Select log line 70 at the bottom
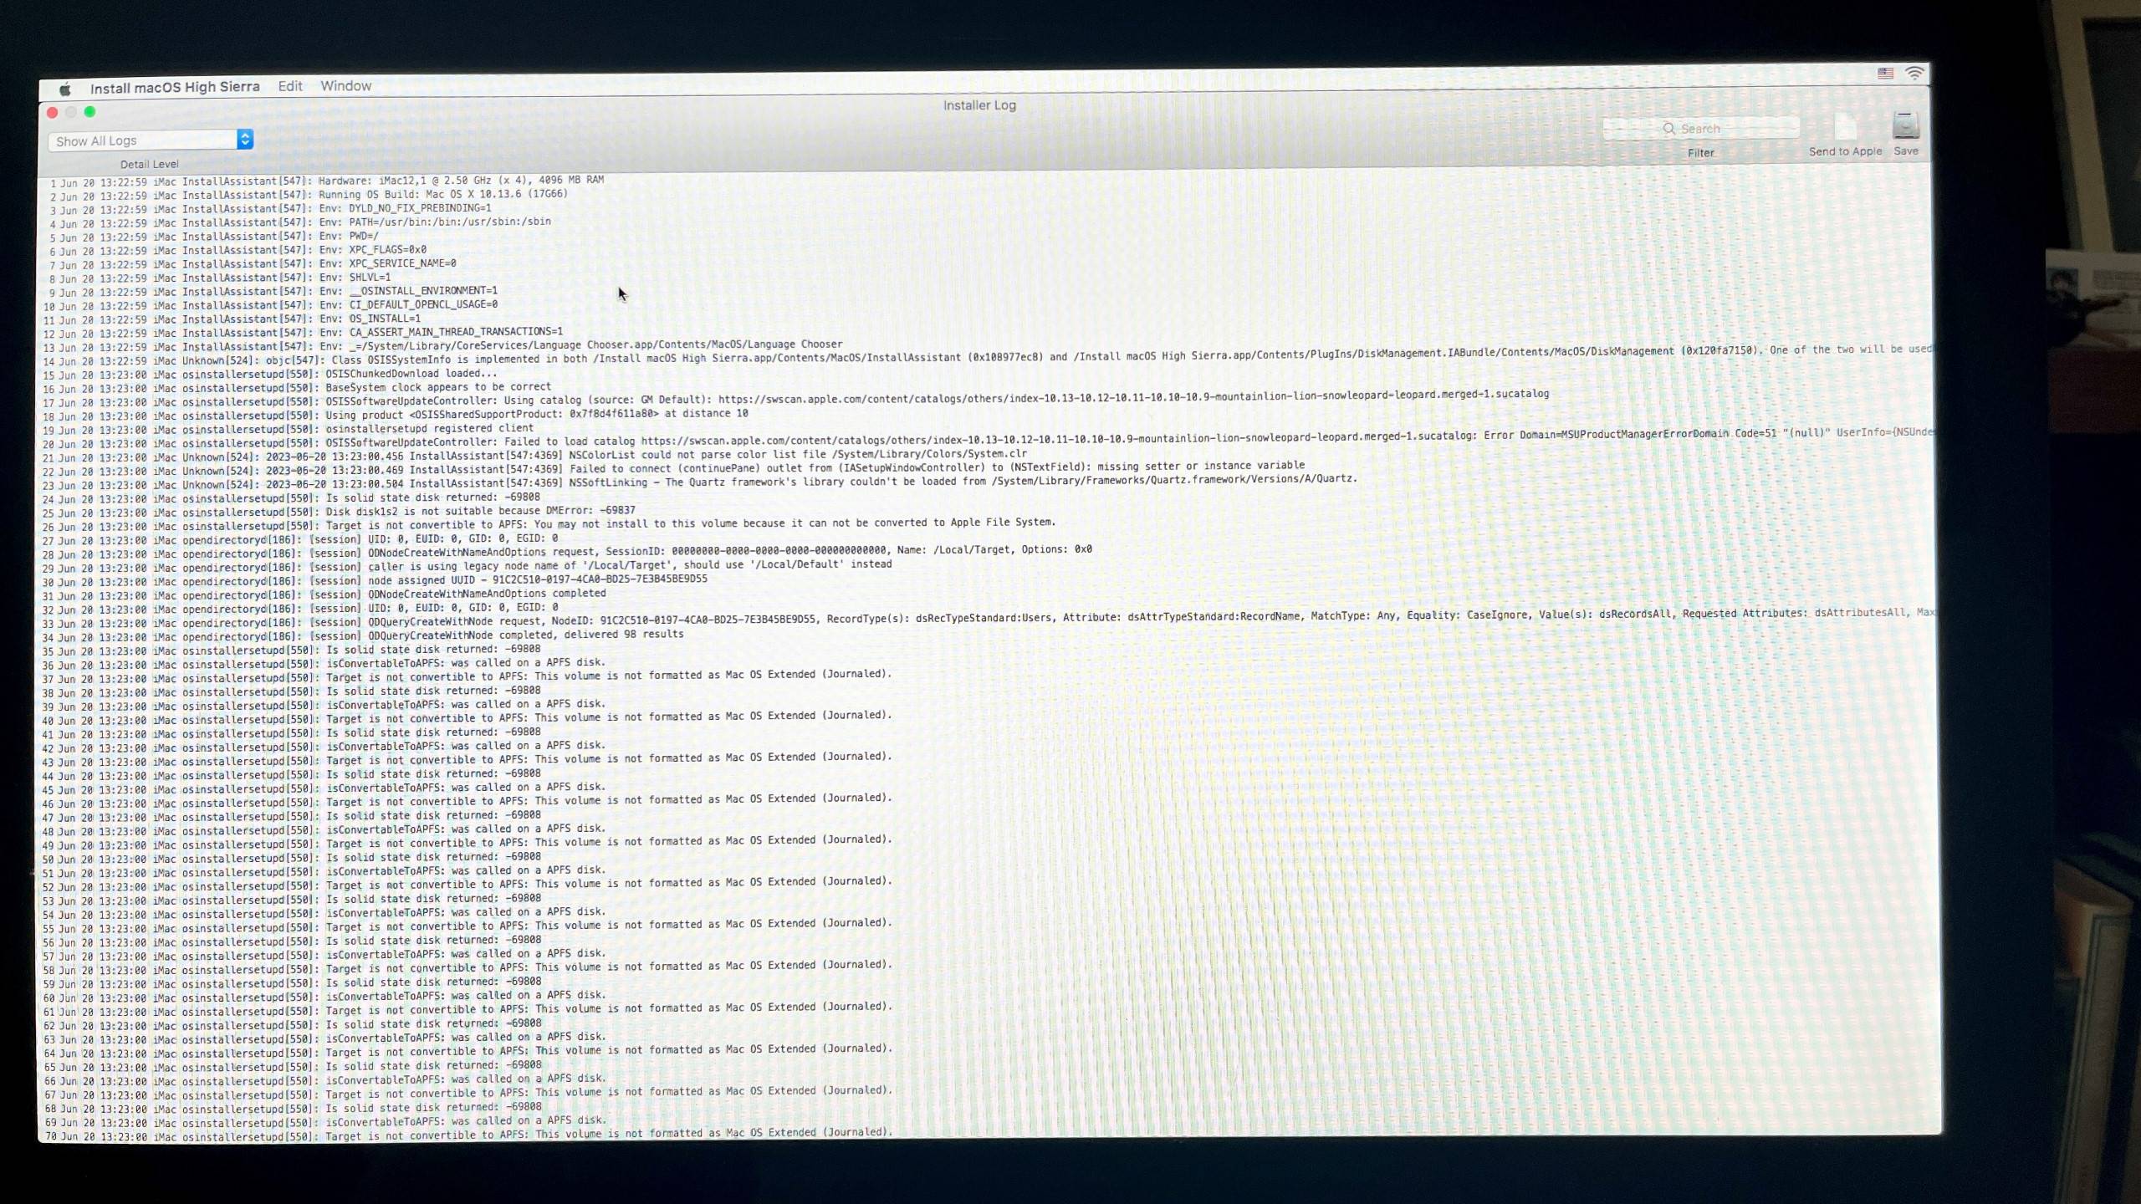 [468, 1135]
